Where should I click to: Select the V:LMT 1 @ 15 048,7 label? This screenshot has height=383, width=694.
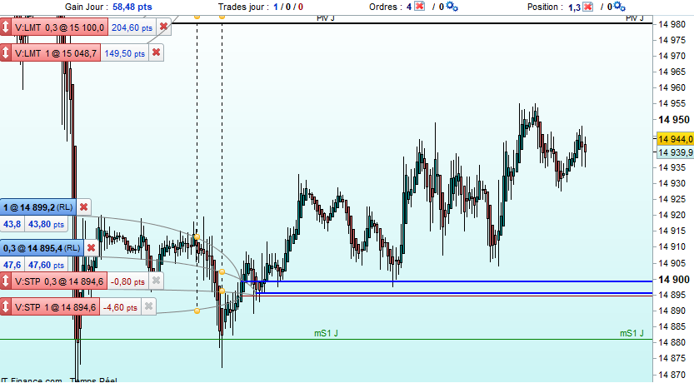(56, 53)
